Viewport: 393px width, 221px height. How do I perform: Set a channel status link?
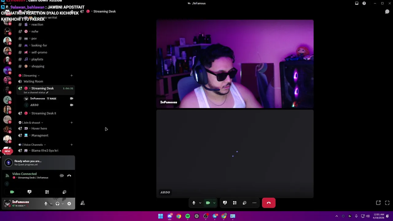tap(36, 92)
